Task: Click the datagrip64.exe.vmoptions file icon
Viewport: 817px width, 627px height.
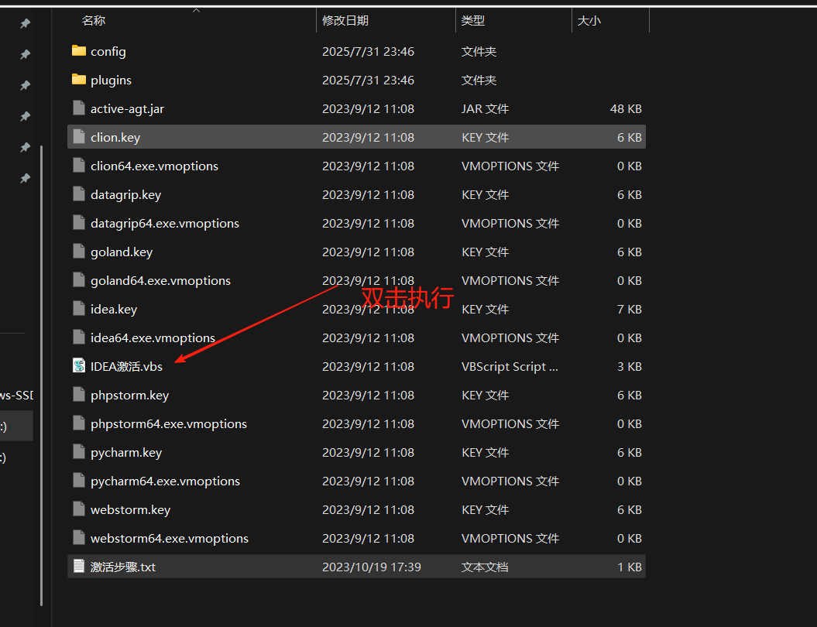Action: coord(79,222)
